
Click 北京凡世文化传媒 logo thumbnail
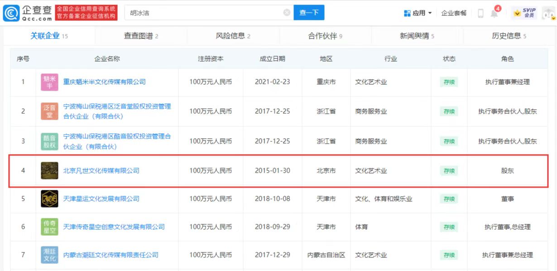[x=49, y=170]
